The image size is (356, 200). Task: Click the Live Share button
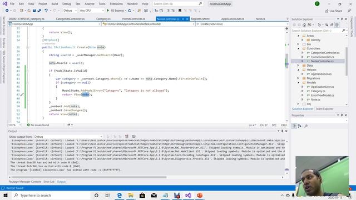(333, 11)
